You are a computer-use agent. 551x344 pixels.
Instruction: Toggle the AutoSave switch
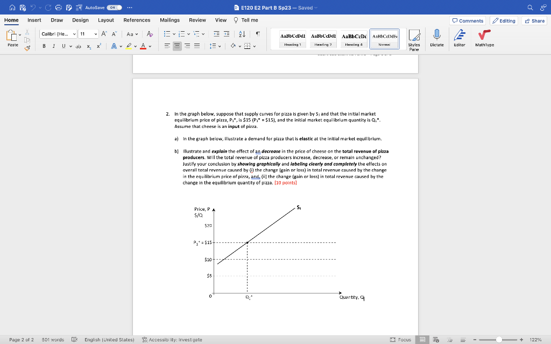(x=114, y=8)
